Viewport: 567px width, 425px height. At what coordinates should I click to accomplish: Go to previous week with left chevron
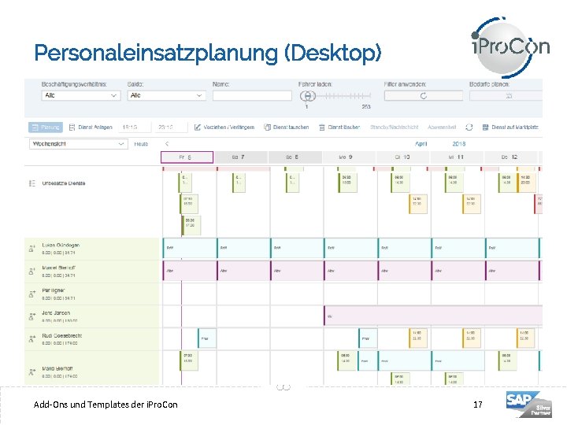click(x=167, y=144)
